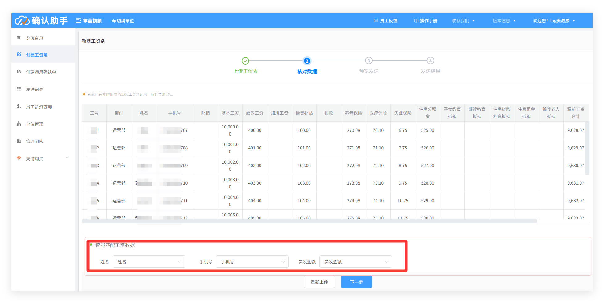Open the 操作手册 link in header
The height and width of the screenshot is (302, 604).
(x=426, y=21)
